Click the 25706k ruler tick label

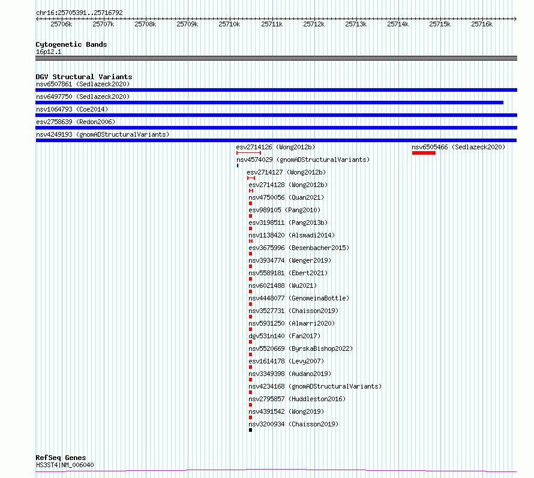click(x=61, y=24)
